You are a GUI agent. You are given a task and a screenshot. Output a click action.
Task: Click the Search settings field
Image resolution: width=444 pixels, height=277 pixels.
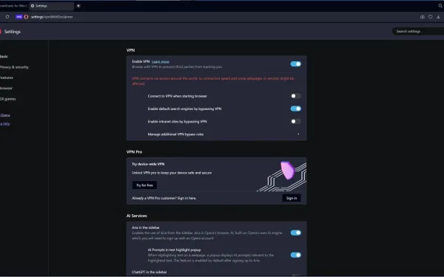[418, 31]
